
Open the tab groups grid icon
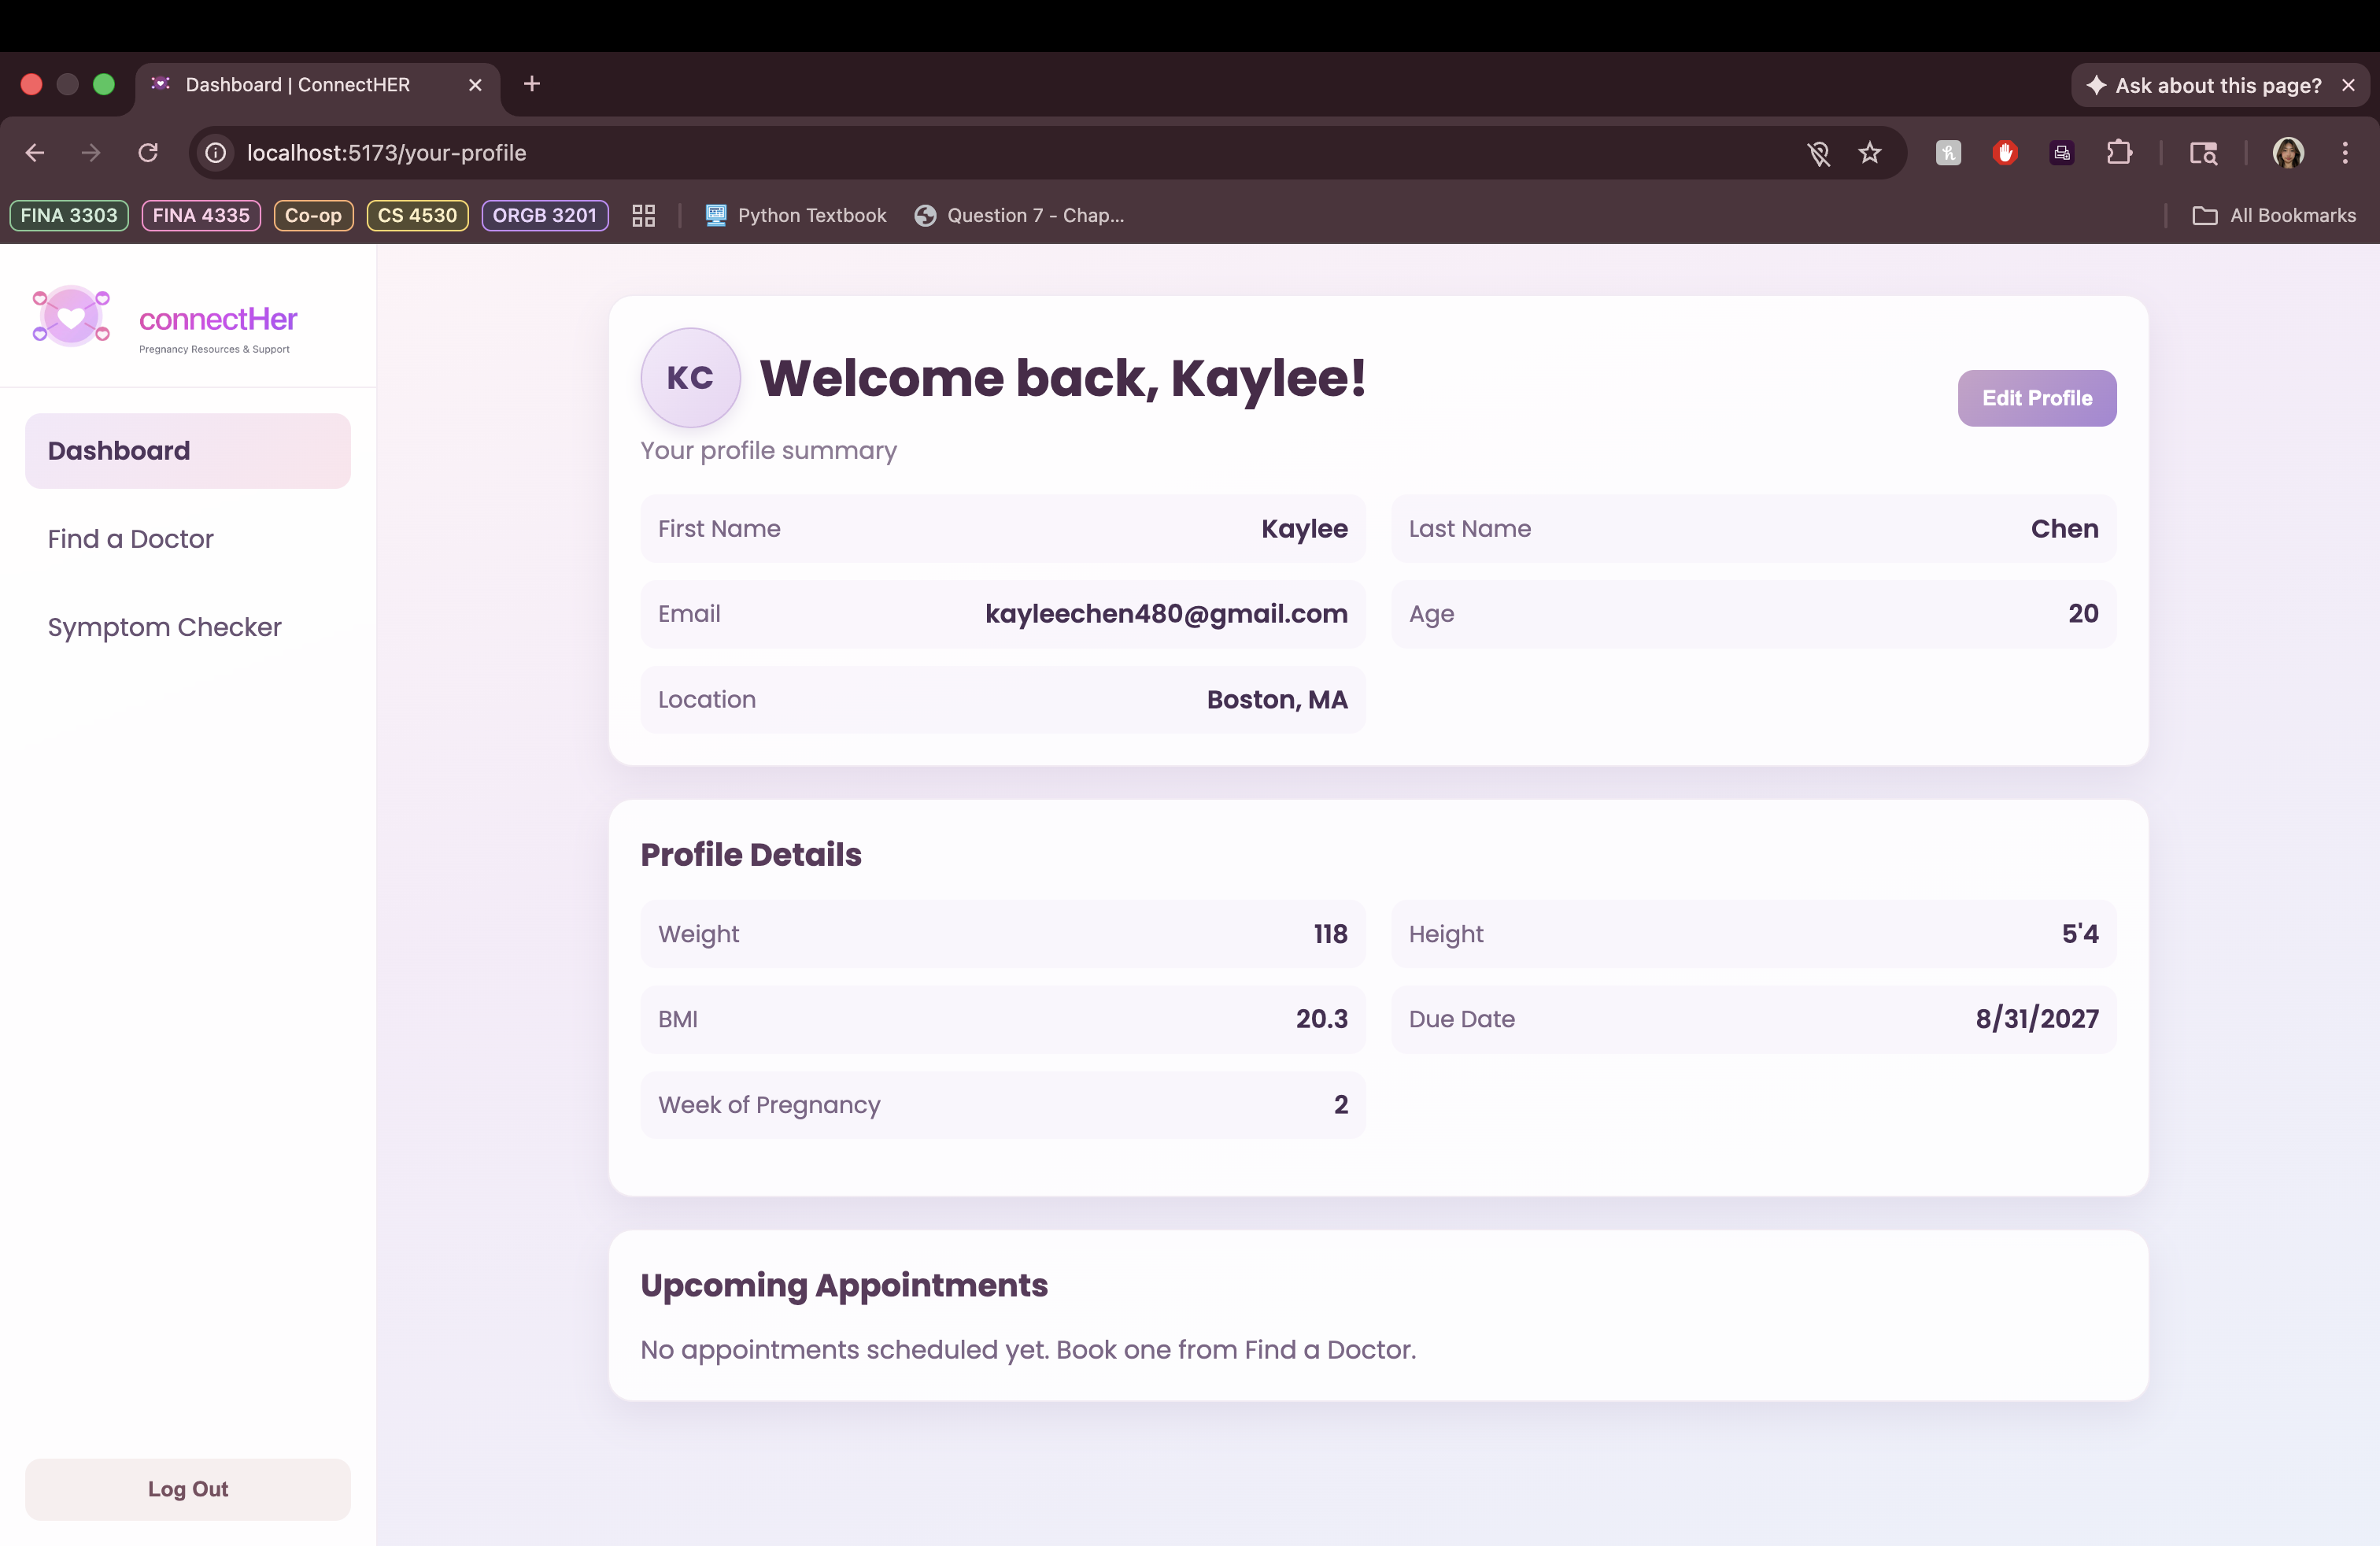[643, 215]
